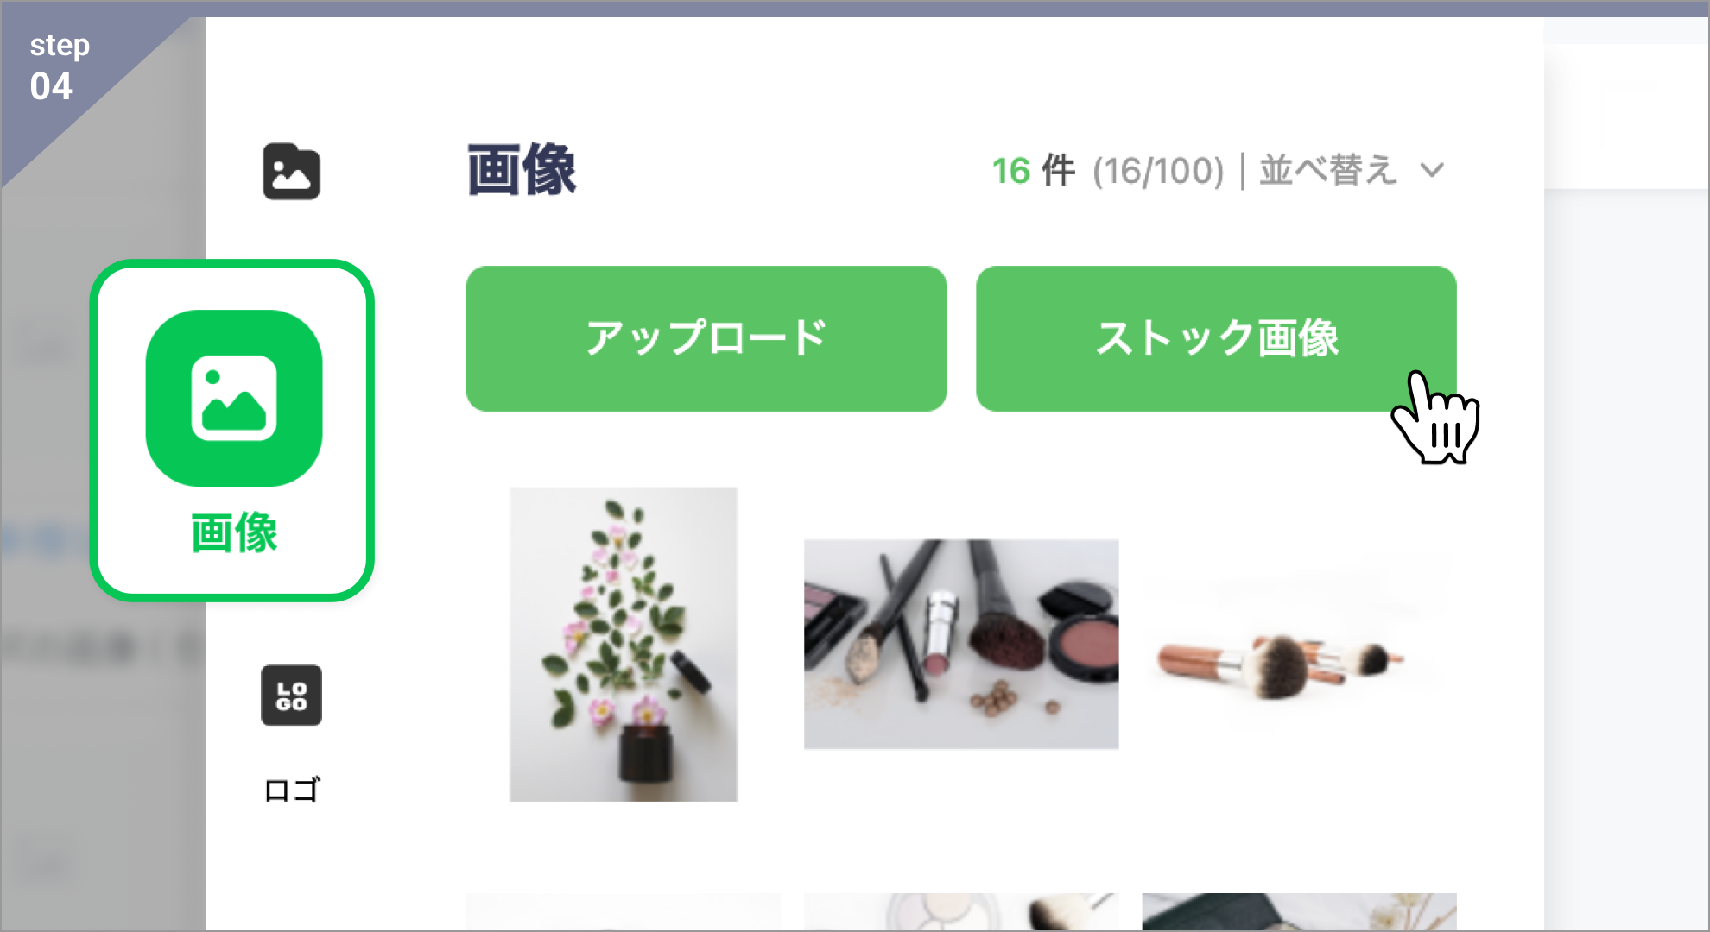
Task: Select the highlighted green 画像 icon
Action: tap(234, 398)
